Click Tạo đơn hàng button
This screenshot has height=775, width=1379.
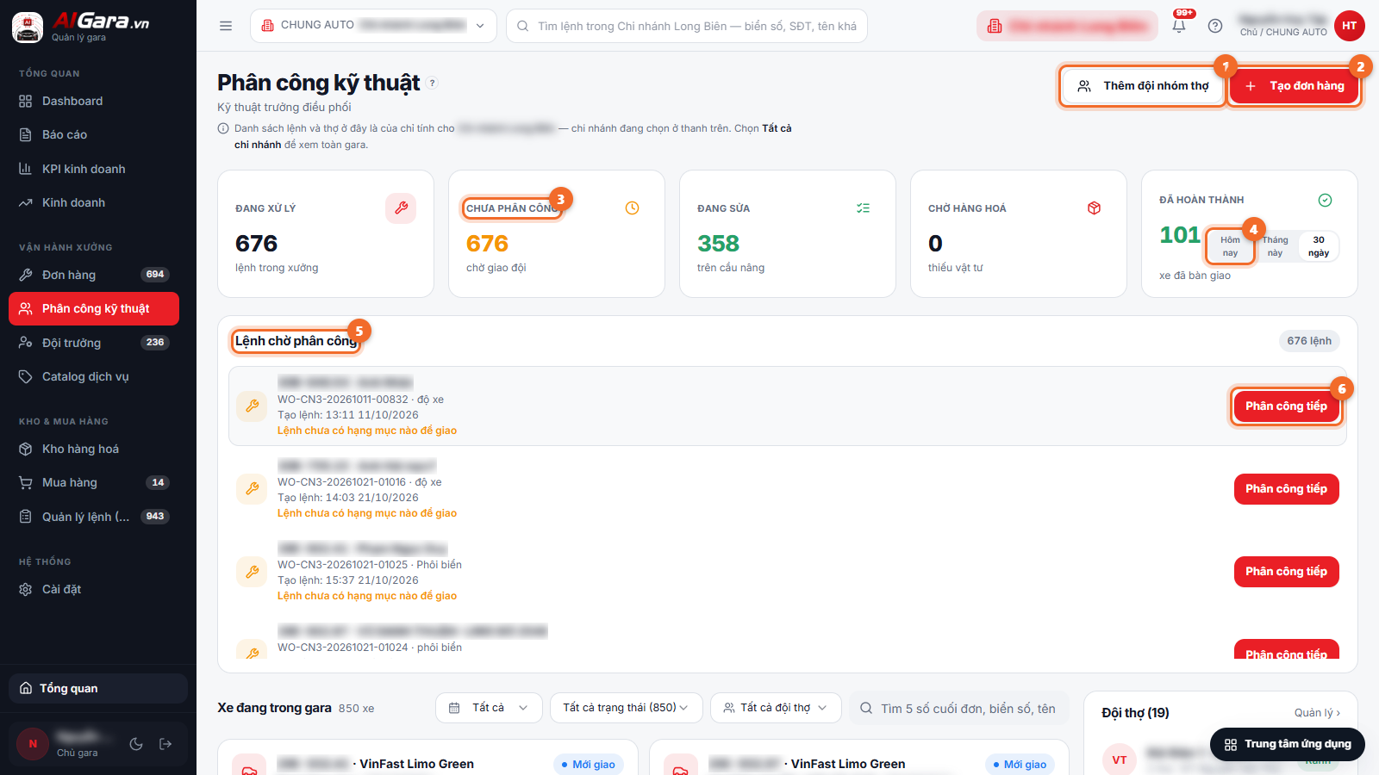tap(1295, 86)
